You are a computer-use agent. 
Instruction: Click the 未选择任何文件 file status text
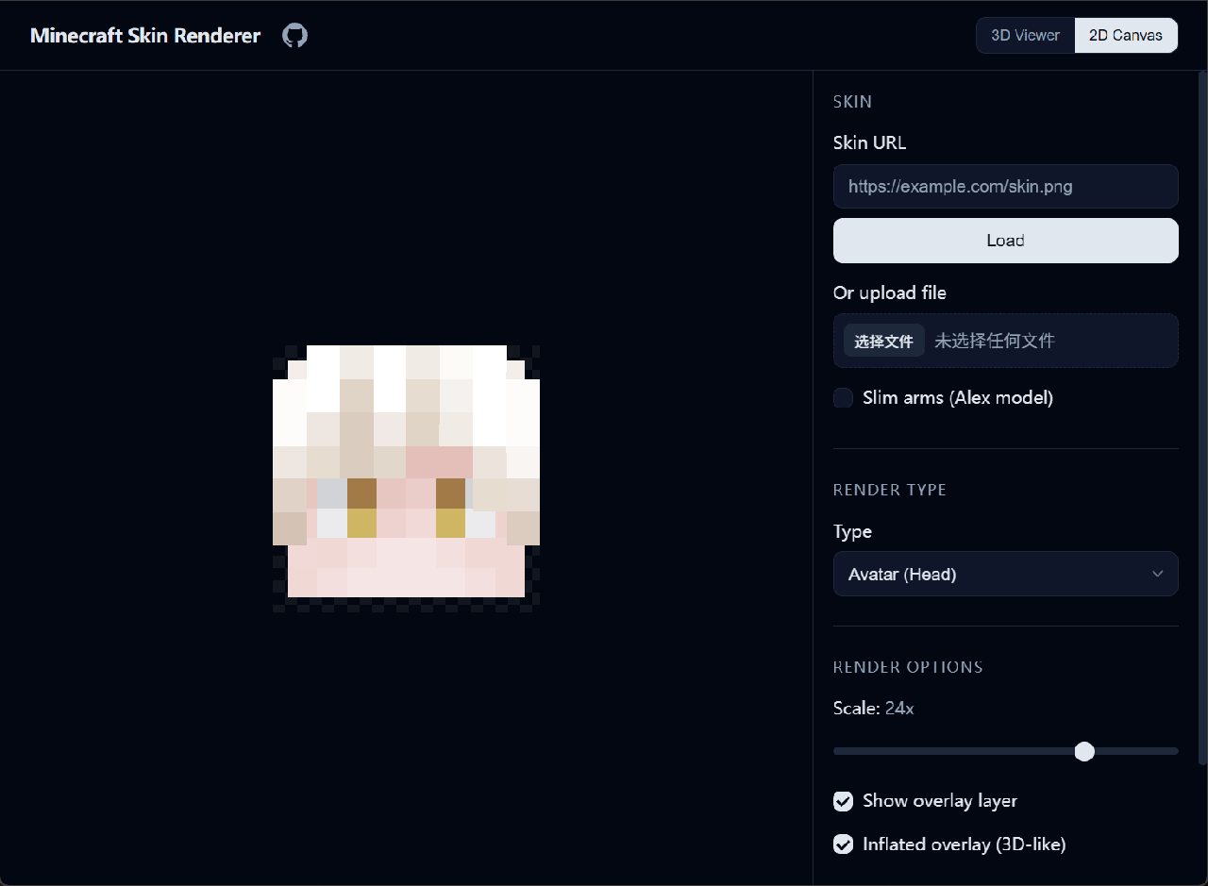click(x=994, y=342)
